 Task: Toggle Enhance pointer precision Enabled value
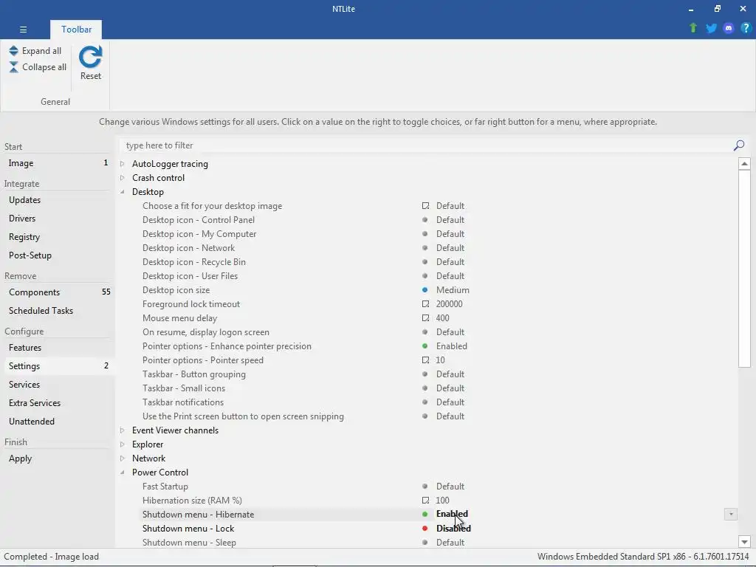tap(452, 346)
